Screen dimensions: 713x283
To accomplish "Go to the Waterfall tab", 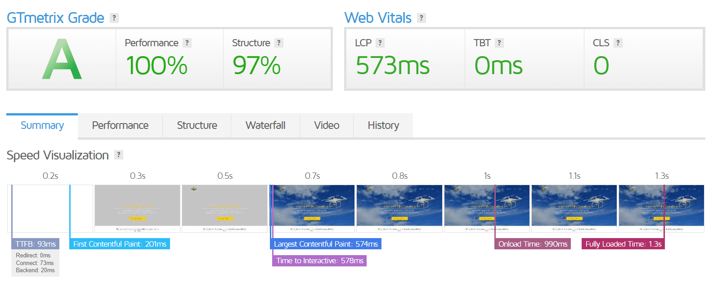I will pos(265,125).
